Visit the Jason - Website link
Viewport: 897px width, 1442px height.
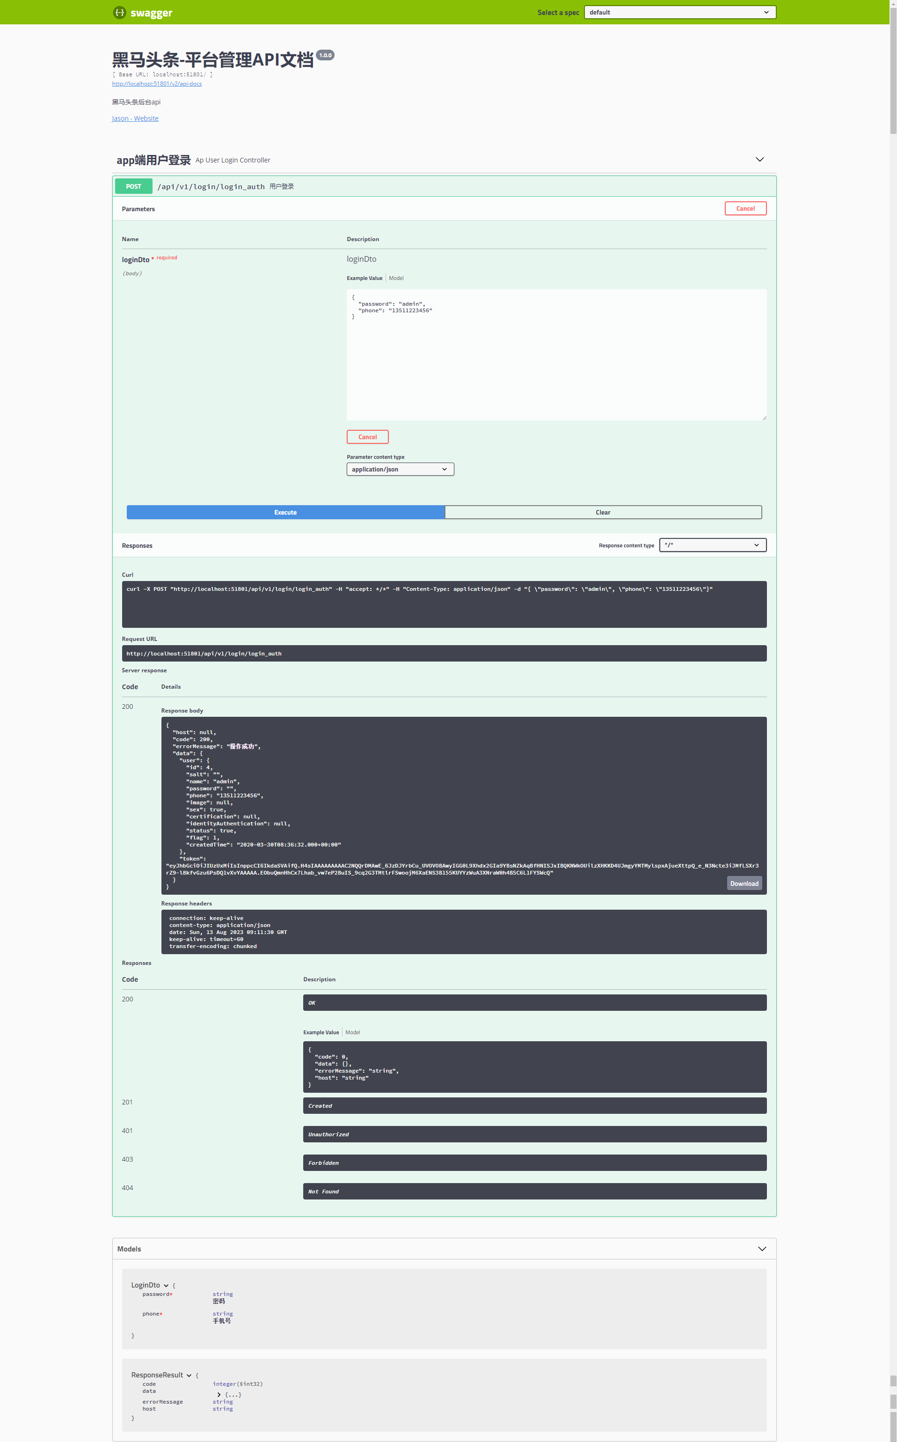[135, 118]
